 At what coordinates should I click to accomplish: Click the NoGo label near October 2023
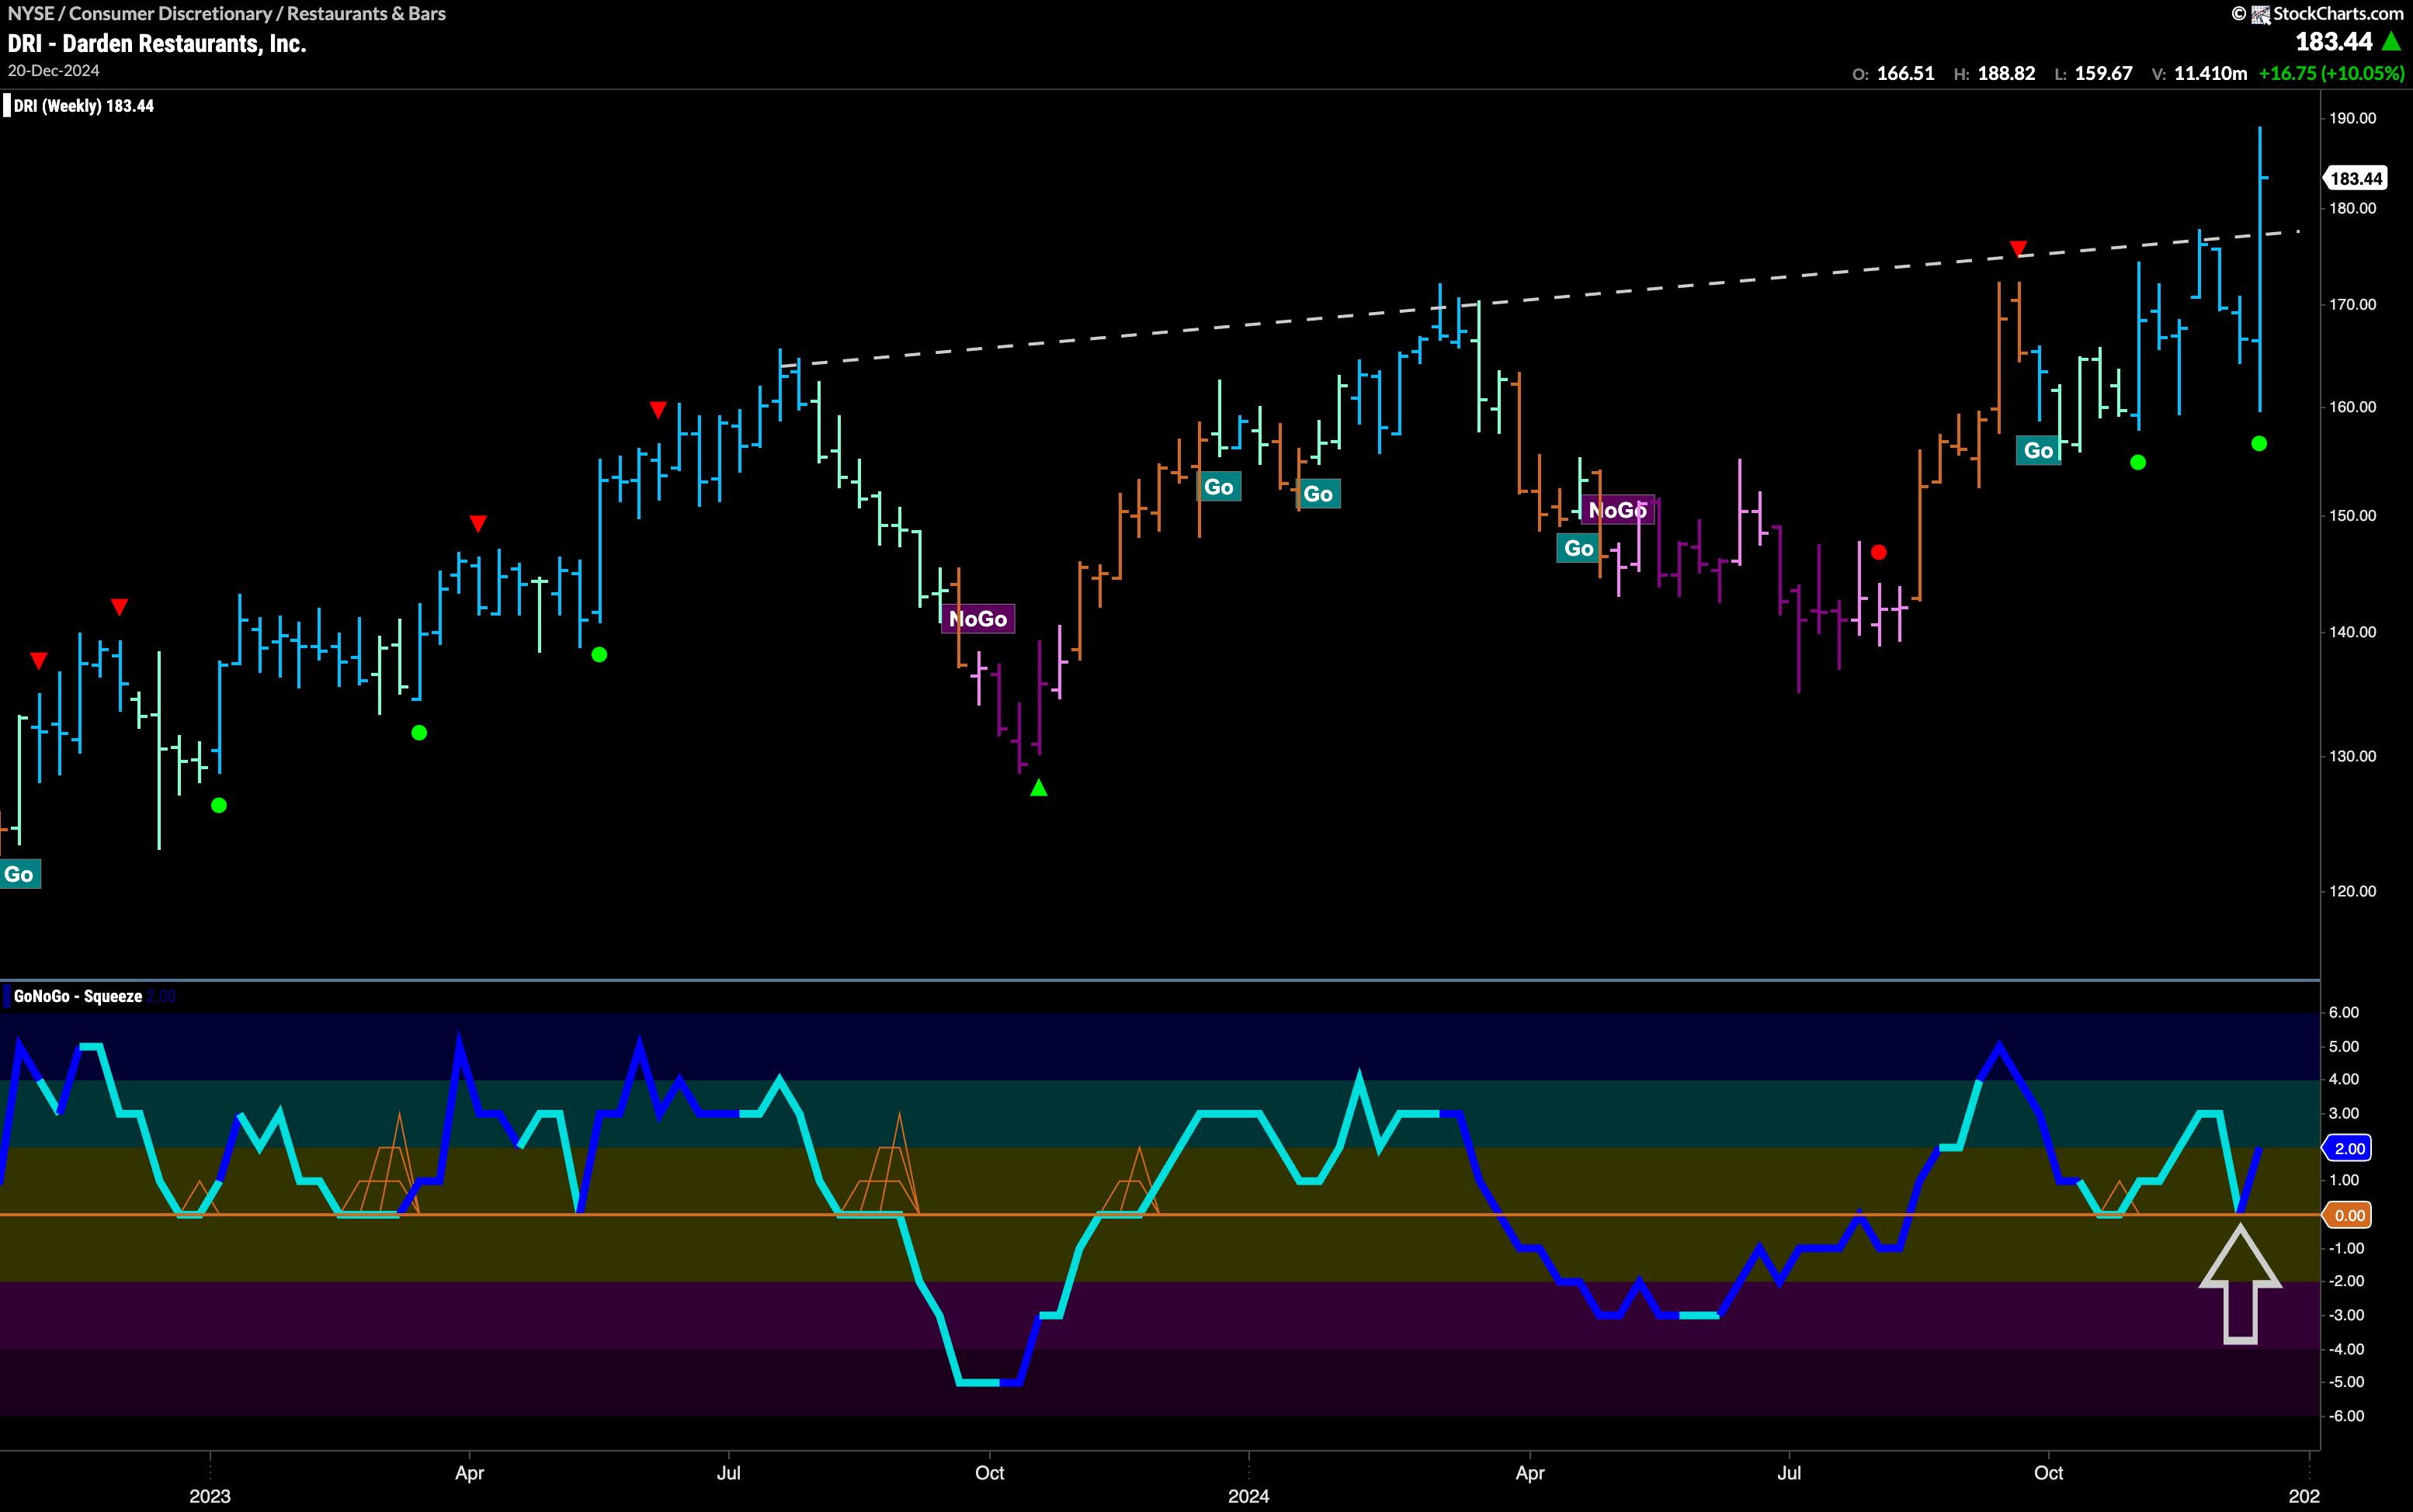[978, 619]
